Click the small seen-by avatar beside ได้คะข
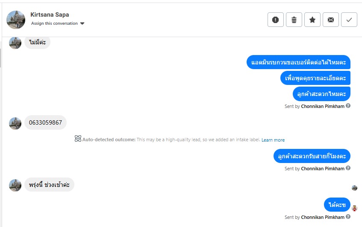362x227 pixels. click(354, 208)
